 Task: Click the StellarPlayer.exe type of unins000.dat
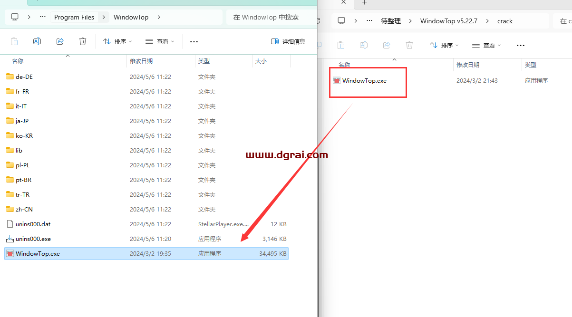(x=223, y=224)
